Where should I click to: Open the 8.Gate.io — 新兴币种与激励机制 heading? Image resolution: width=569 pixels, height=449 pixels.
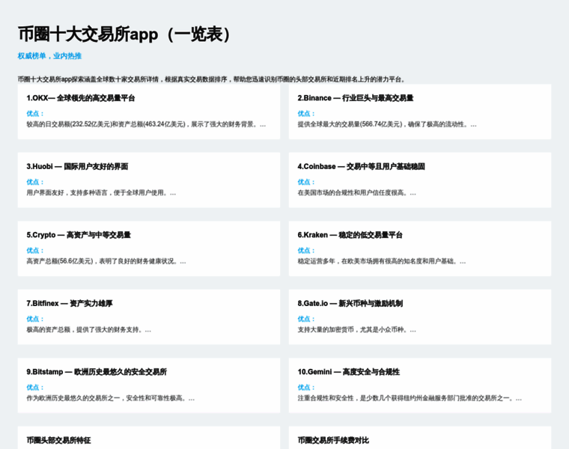[350, 303]
